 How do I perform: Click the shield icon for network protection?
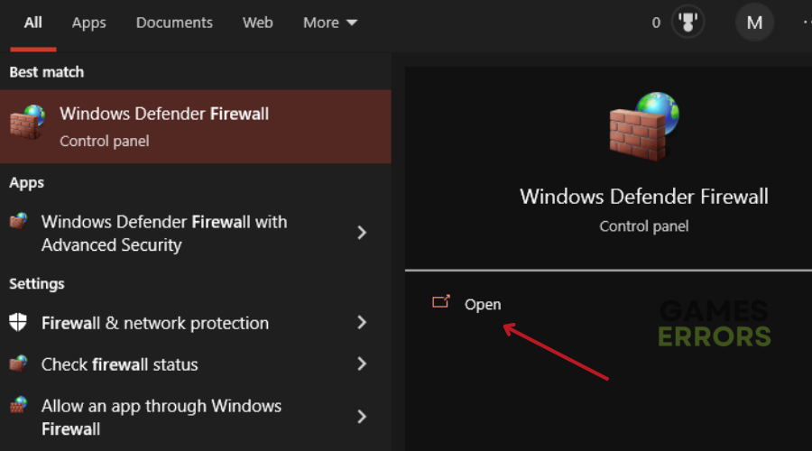coord(18,322)
